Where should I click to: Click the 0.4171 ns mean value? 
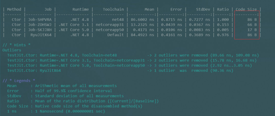[x=144, y=30]
